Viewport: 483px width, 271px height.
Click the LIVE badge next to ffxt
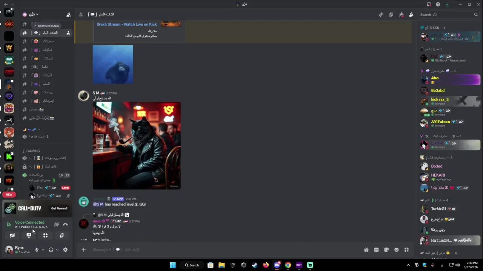pos(65,188)
